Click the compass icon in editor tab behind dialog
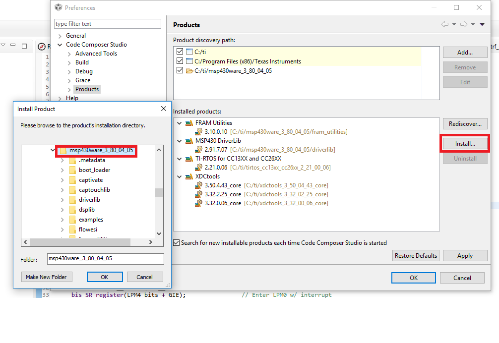 point(42,47)
